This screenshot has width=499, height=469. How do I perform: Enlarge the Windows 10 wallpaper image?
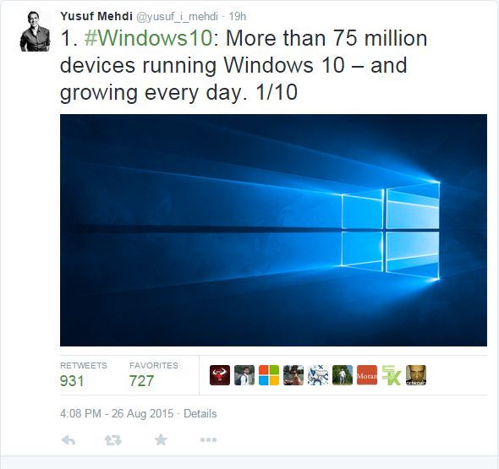tap(273, 230)
